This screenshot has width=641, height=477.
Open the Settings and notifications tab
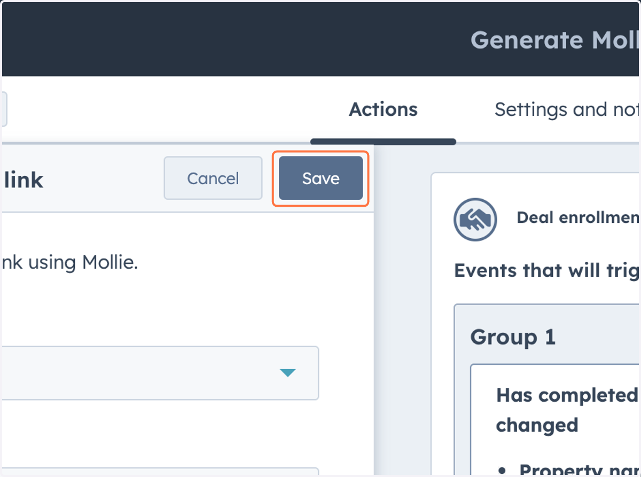tap(567, 110)
